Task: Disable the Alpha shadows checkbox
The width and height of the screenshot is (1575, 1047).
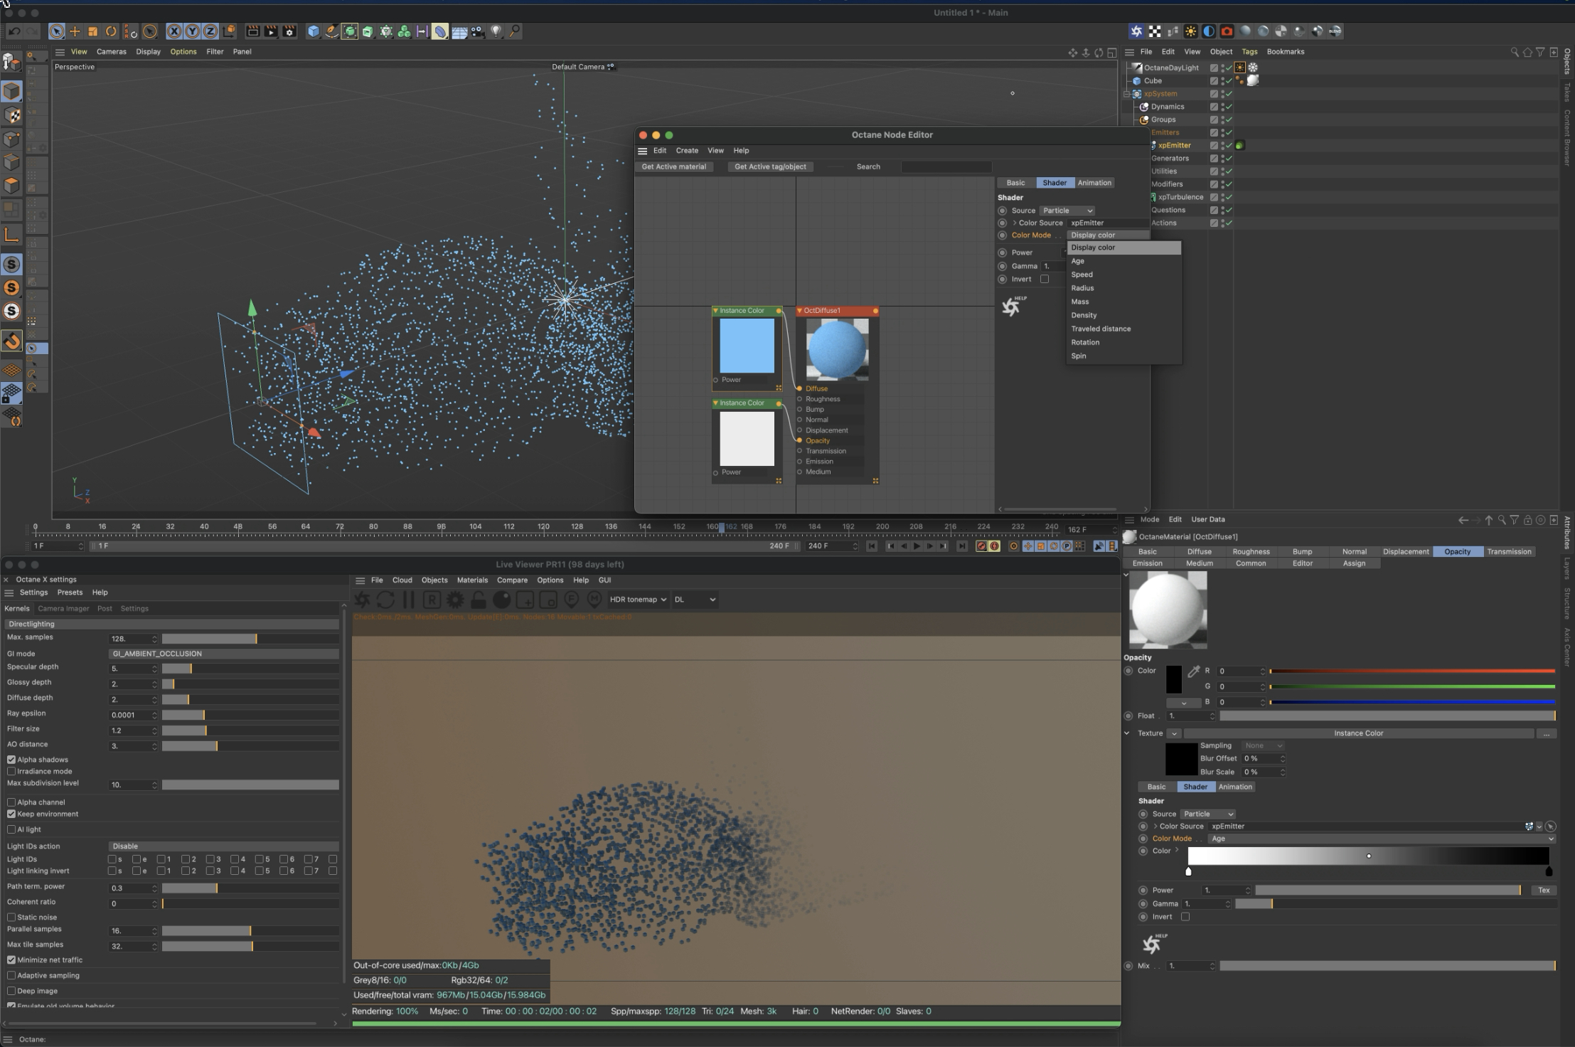Action: coord(11,760)
